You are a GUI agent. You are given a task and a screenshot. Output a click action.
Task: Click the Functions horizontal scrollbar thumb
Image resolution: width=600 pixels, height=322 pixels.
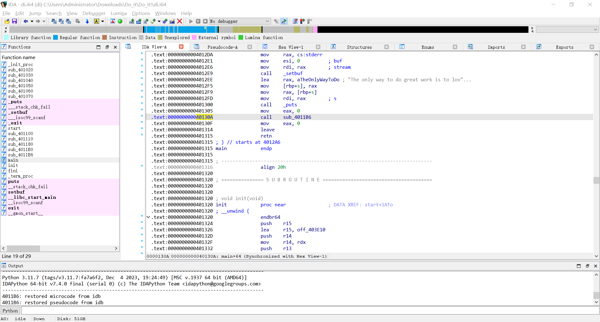[x=23, y=248]
